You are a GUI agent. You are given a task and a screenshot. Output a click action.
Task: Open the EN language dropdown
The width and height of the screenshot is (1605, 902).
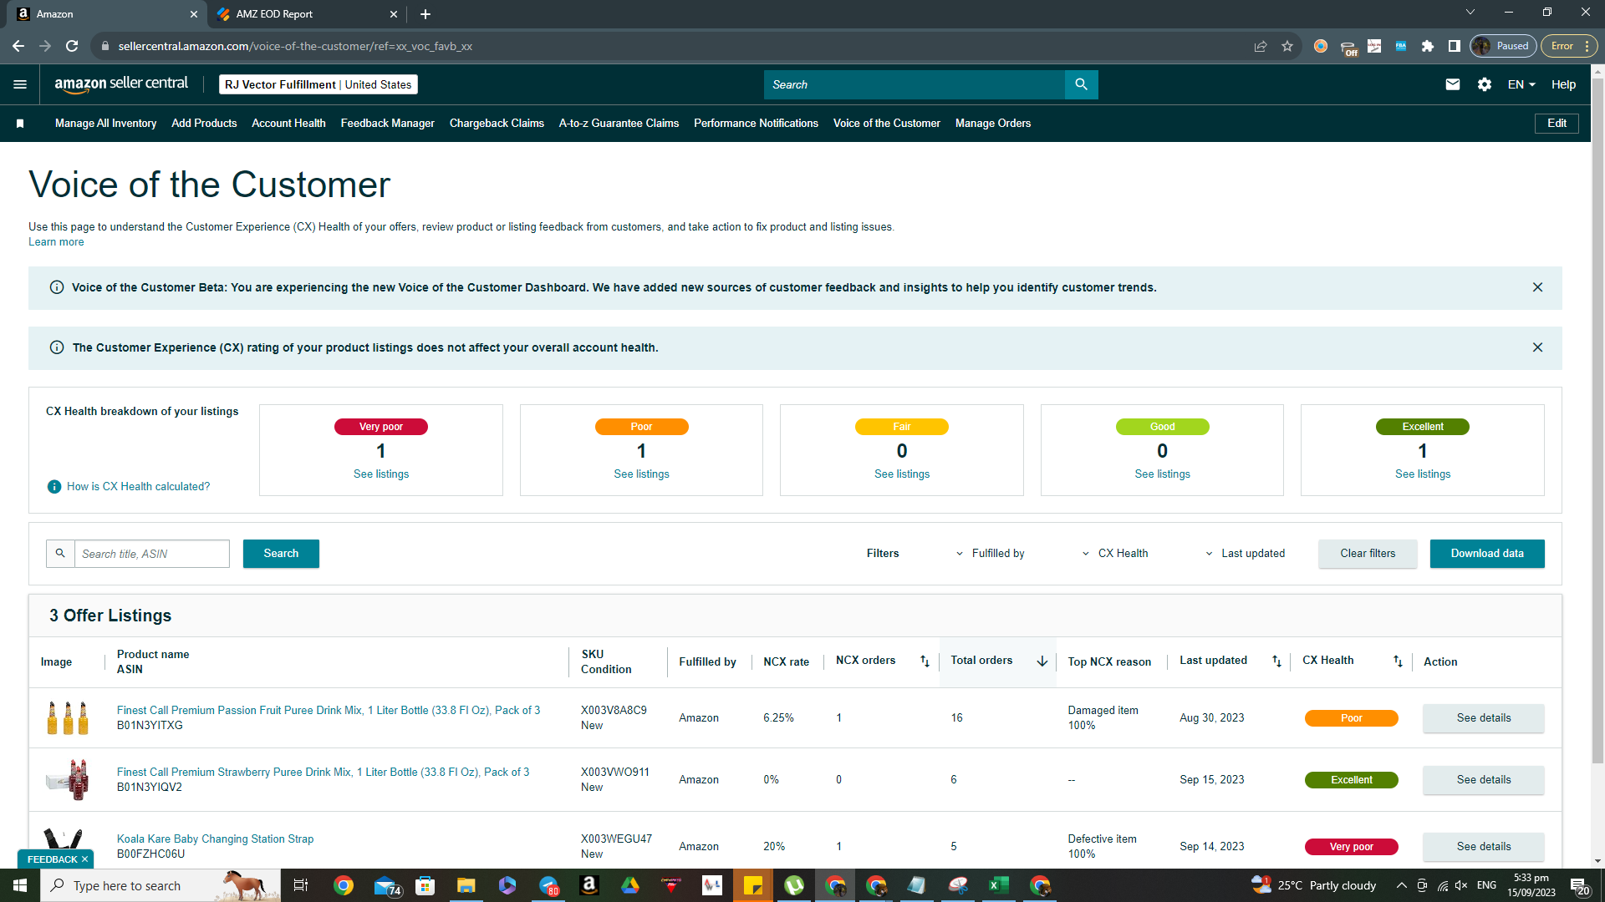pyautogui.click(x=1521, y=84)
